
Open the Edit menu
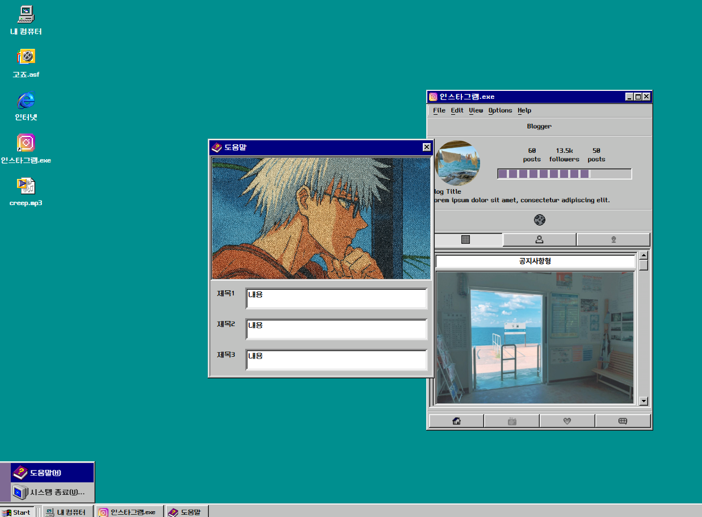[457, 110]
